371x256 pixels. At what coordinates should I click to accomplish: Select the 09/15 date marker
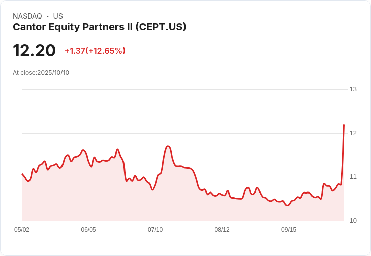click(x=289, y=230)
